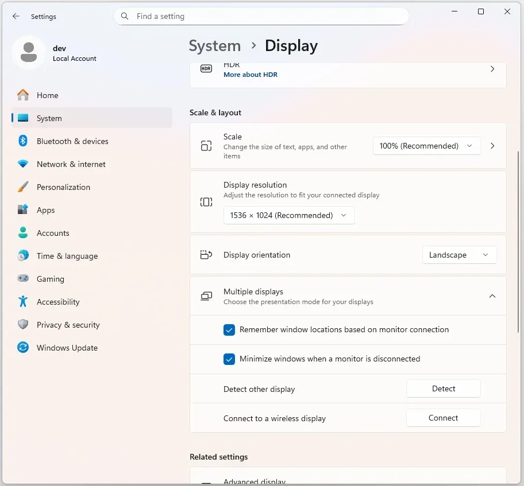Uncheck Remember window locations checkbox
The height and width of the screenshot is (486, 524).
tap(229, 330)
